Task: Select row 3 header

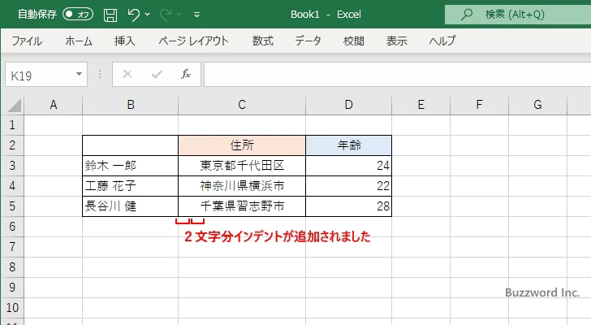Action: (12, 166)
